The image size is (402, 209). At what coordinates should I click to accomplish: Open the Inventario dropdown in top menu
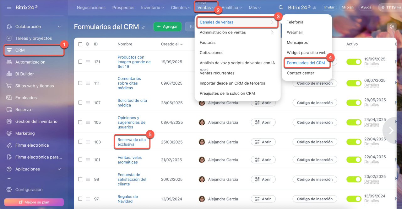pyautogui.click(x=152, y=8)
